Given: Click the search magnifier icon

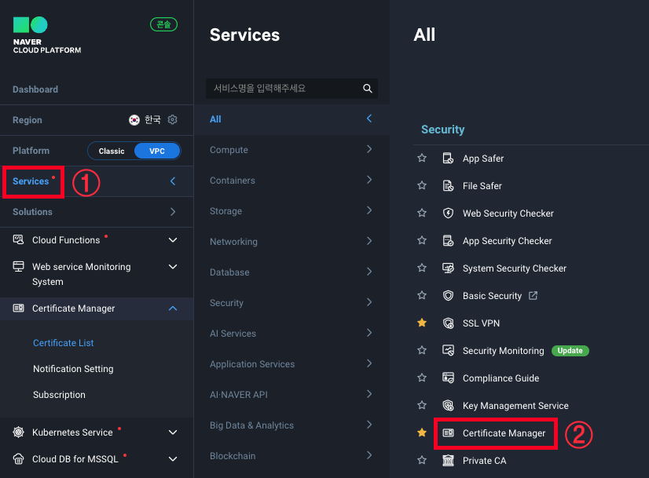Looking at the screenshot, I should pos(368,89).
